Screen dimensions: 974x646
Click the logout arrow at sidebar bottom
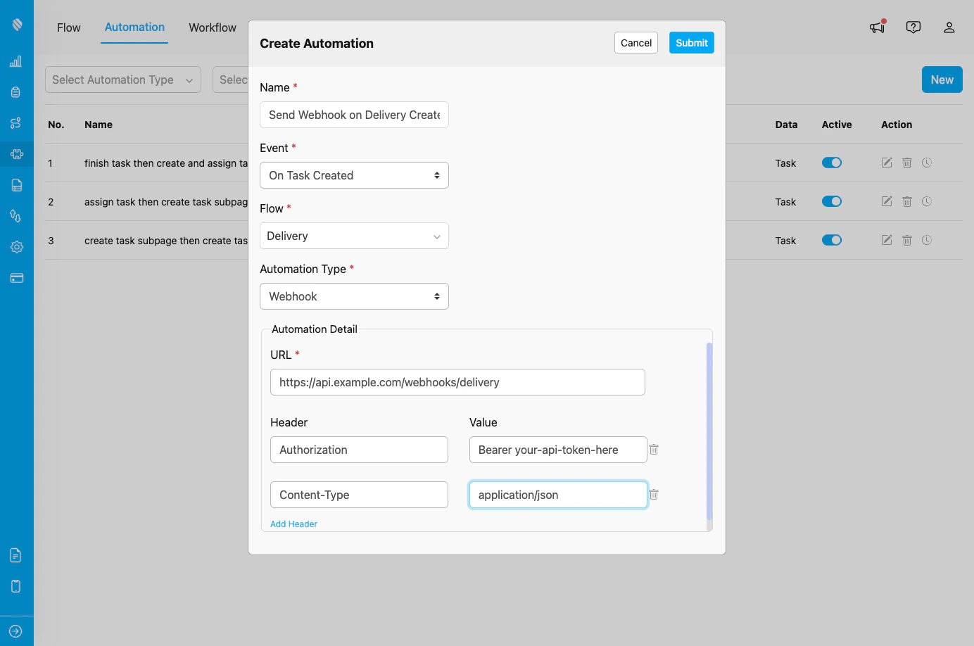click(x=16, y=630)
